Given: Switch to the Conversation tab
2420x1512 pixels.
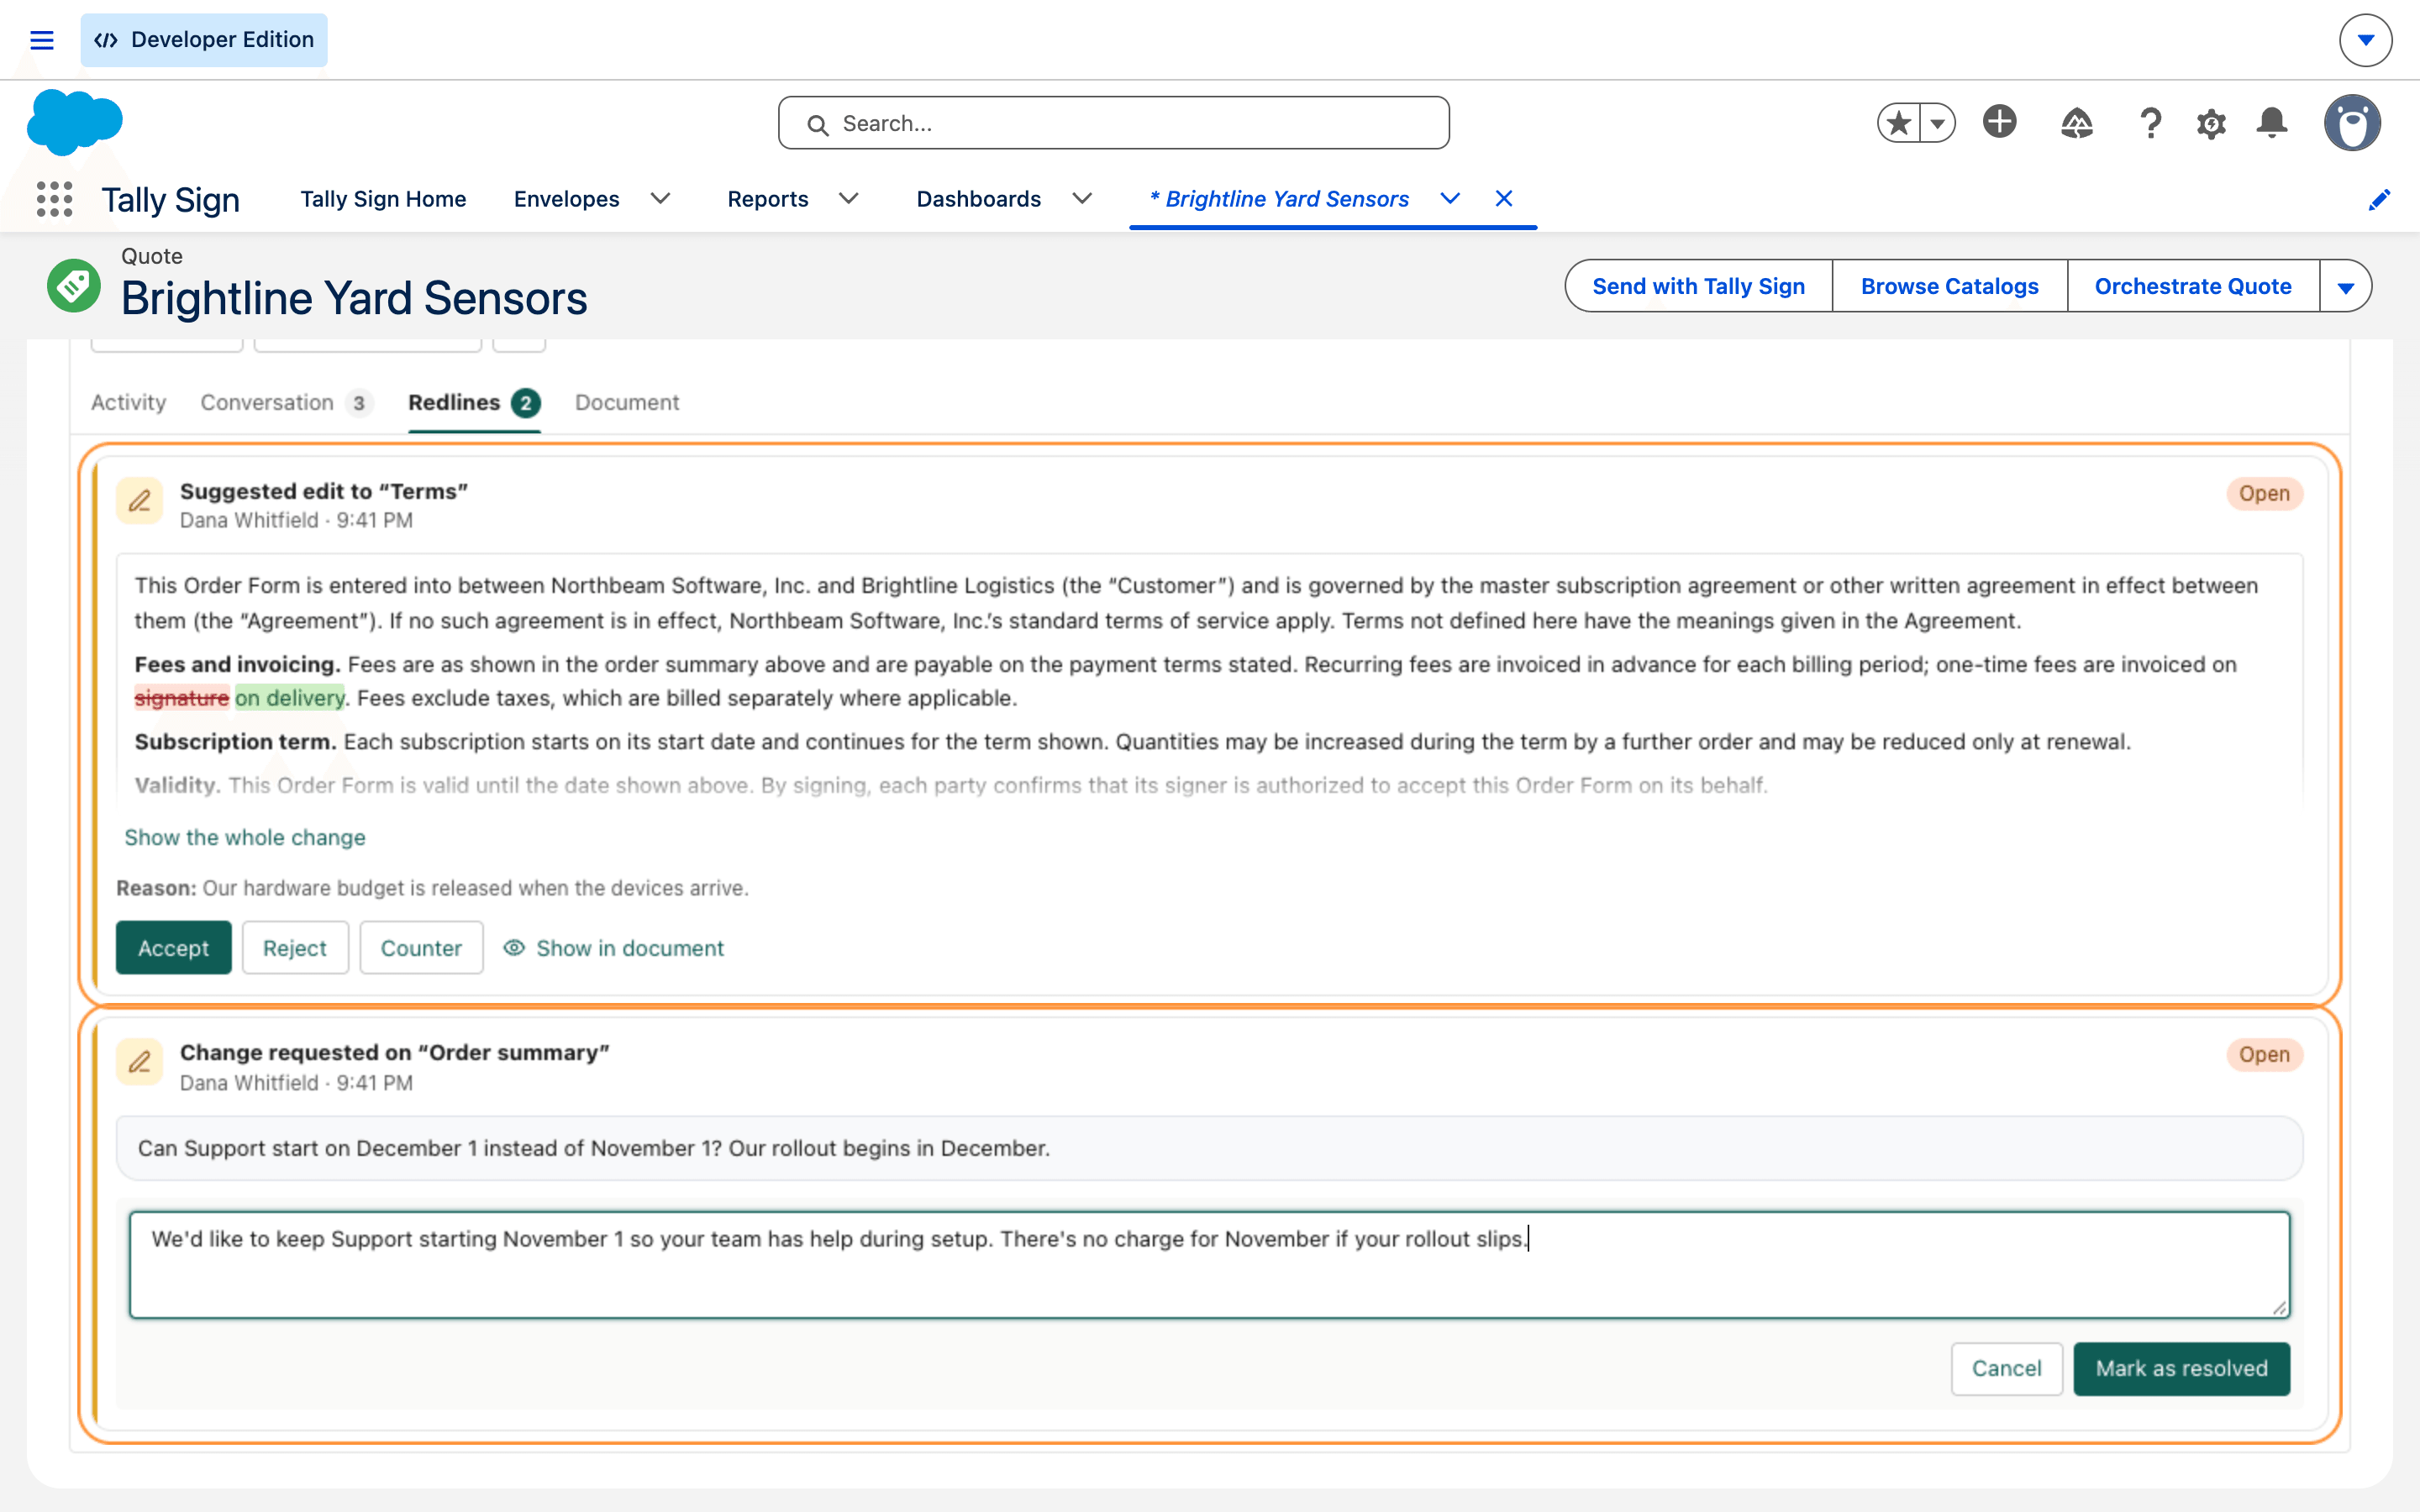Looking at the screenshot, I should (286, 402).
